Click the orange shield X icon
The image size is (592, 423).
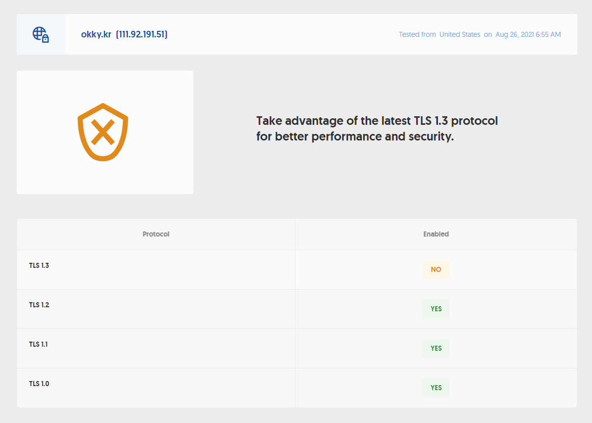(x=103, y=132)
